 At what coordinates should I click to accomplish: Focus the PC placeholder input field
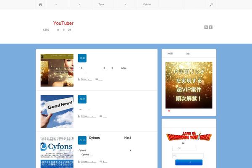[x=188, y=156]
